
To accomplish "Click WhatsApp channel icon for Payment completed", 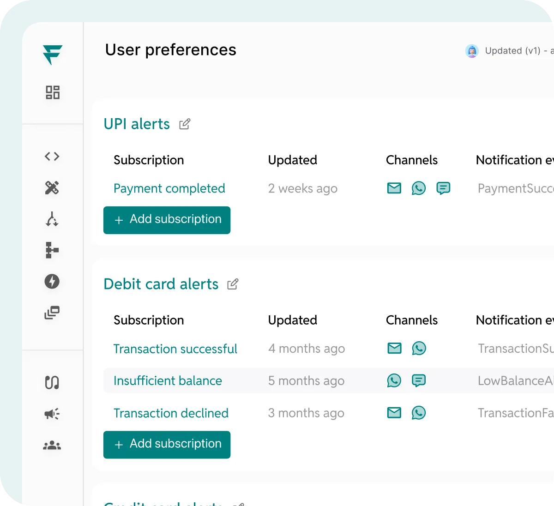I will click(x=419, y=188).
